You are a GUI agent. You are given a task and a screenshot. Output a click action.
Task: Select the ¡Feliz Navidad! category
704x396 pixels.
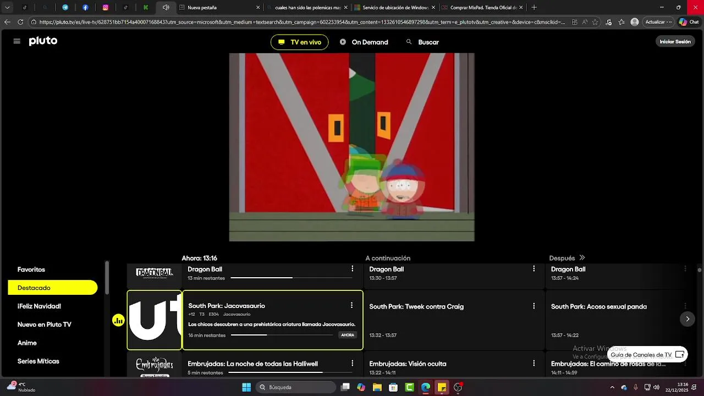39,306
